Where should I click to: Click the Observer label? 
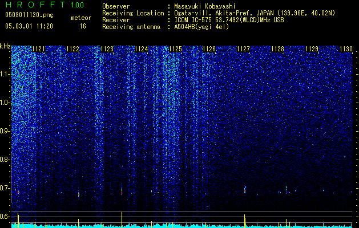coord(116,6)
